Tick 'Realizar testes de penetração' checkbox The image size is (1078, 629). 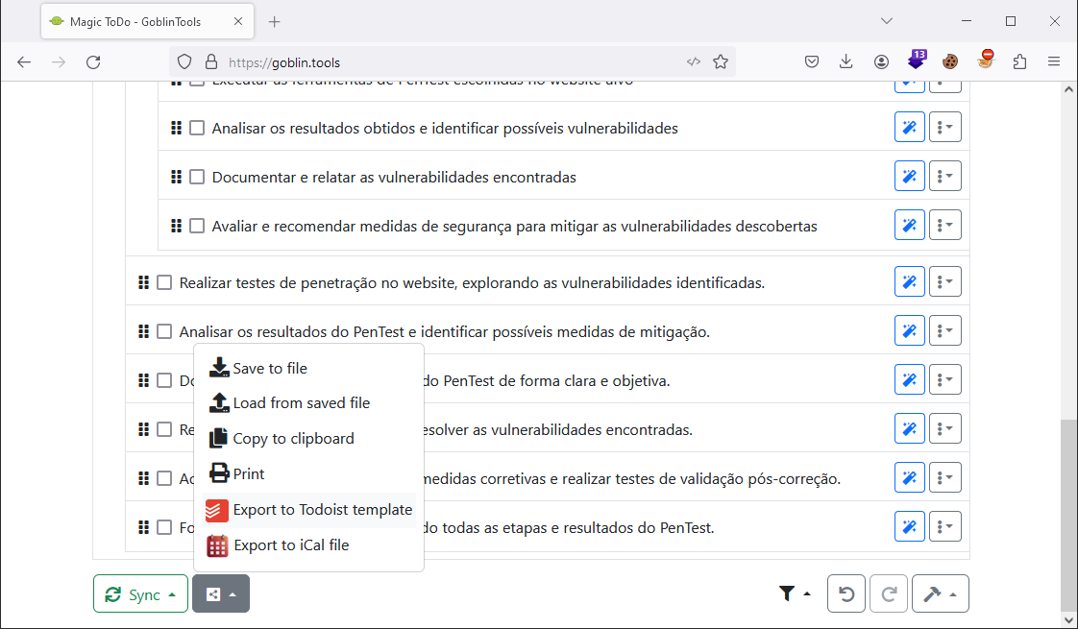[x=164, y=282]
